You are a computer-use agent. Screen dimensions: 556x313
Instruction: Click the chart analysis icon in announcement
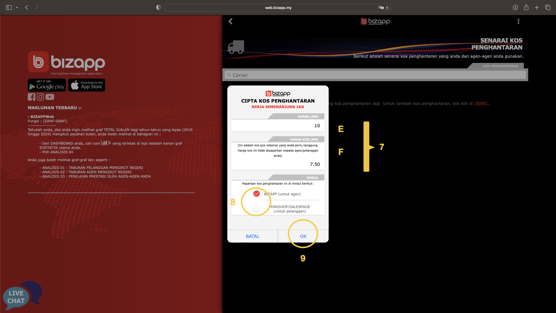[106, 143]
